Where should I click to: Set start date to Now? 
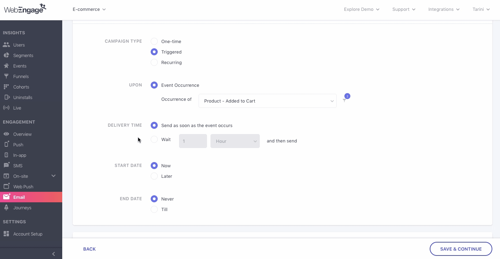tap(154, 166)
